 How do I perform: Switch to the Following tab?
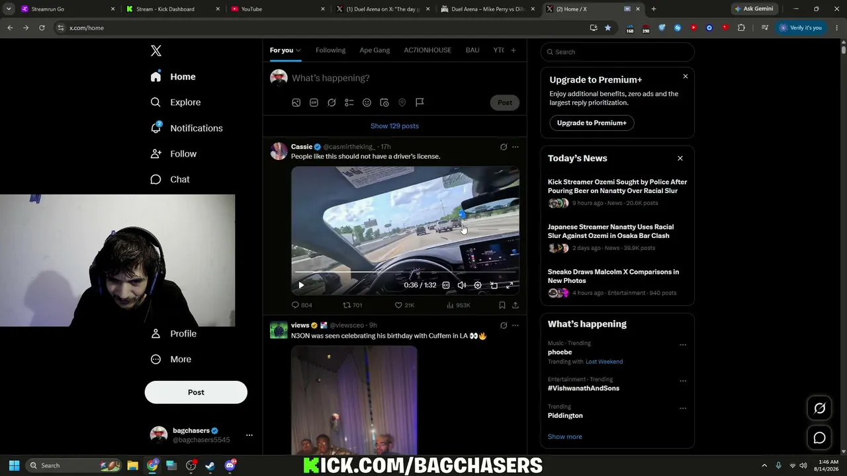pos(330,50)
